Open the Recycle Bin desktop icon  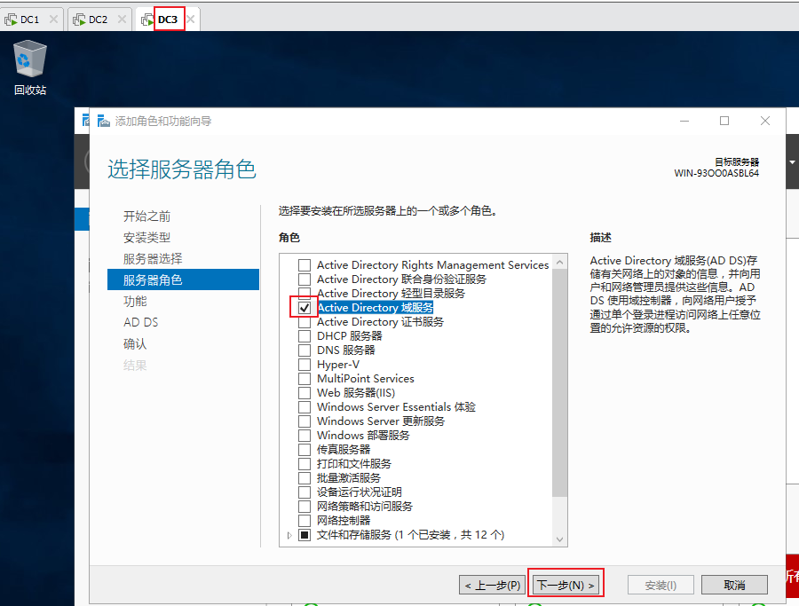(30, 67)
